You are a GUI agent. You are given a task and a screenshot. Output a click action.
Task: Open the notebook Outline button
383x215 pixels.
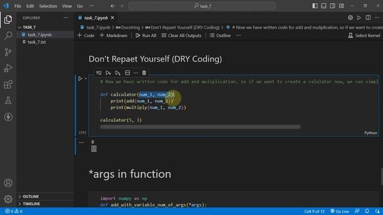click(x=220, y=35)
